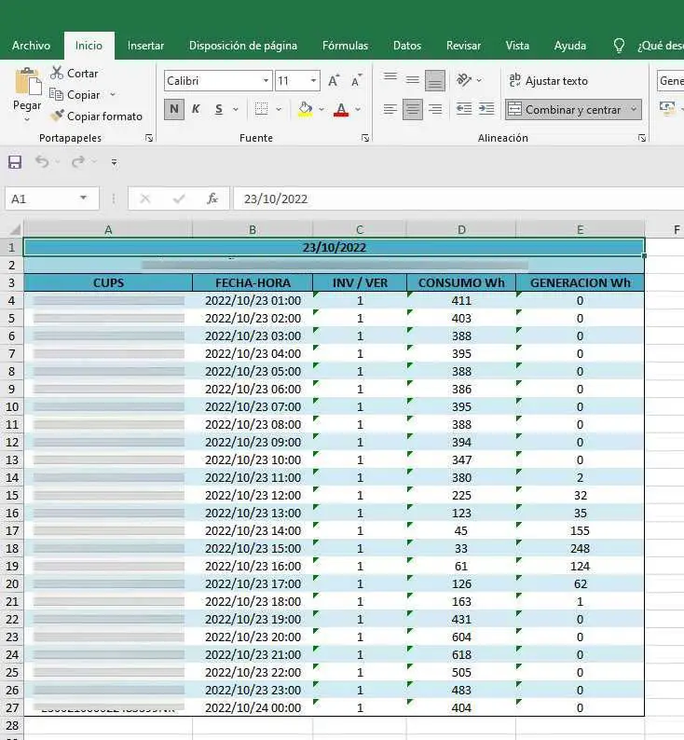The image size is (684, 740).
Task: Click the insert function fx icon
Action: [x=212, y=199]
